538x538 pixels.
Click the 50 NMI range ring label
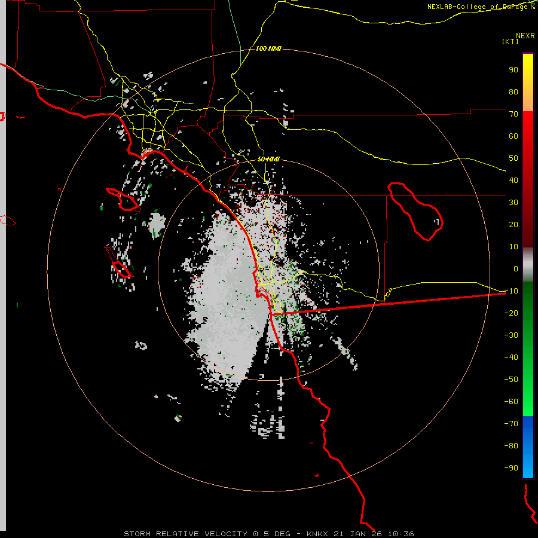(268, 159)
